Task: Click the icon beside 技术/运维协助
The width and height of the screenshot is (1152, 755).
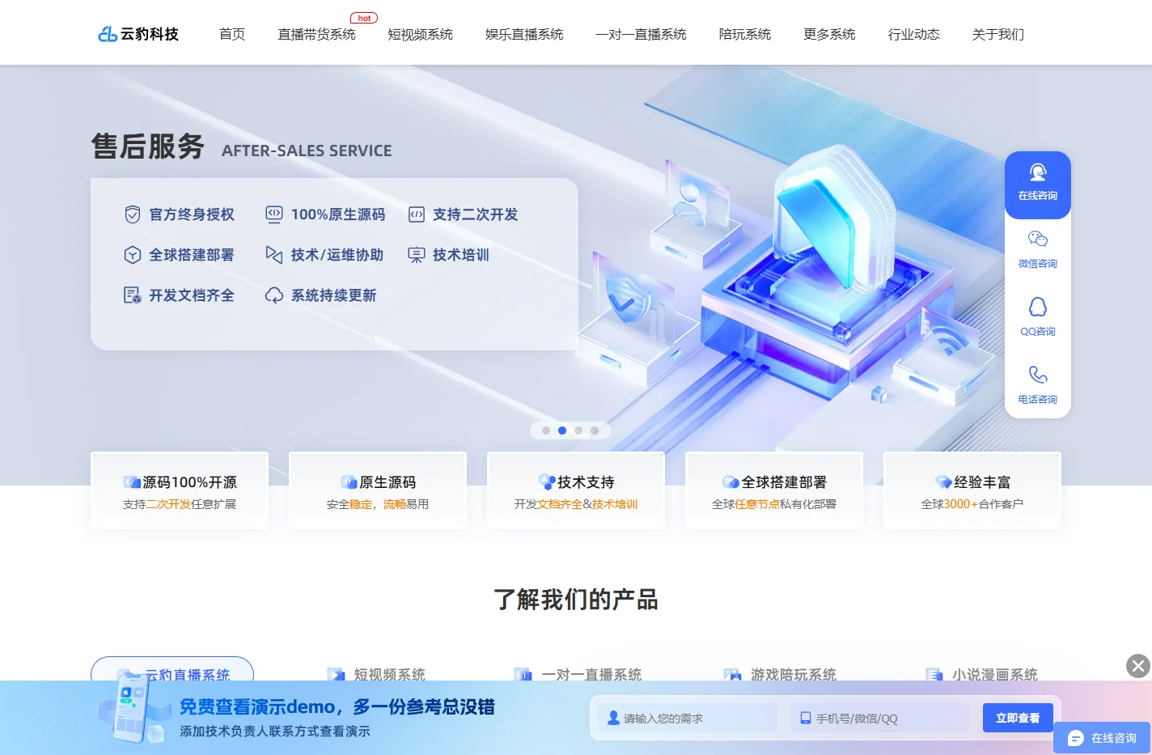Action: coord(274,255)
